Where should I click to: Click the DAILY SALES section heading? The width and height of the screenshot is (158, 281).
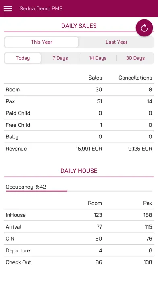coord(79,26)
